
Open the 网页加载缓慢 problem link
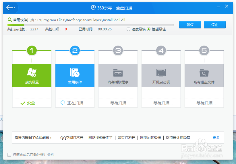click(x=150, y=138)
